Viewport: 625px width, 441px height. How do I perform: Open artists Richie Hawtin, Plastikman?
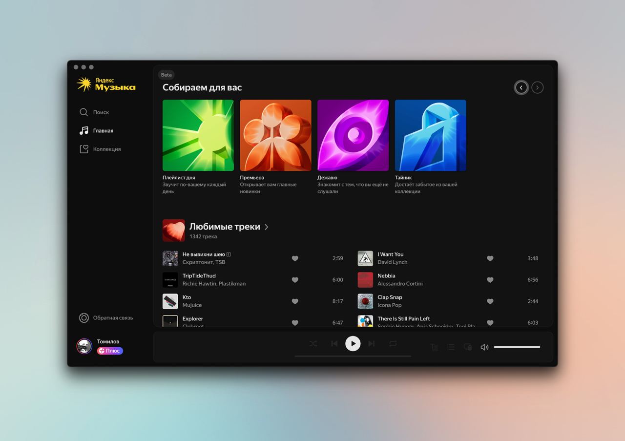point(214,284)
